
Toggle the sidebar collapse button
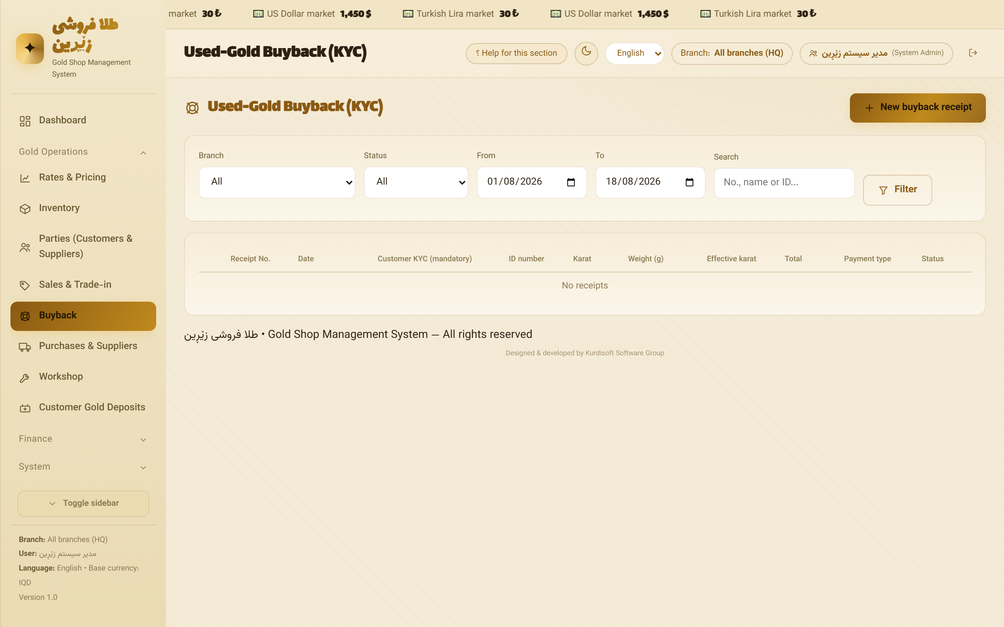point(83,503)
